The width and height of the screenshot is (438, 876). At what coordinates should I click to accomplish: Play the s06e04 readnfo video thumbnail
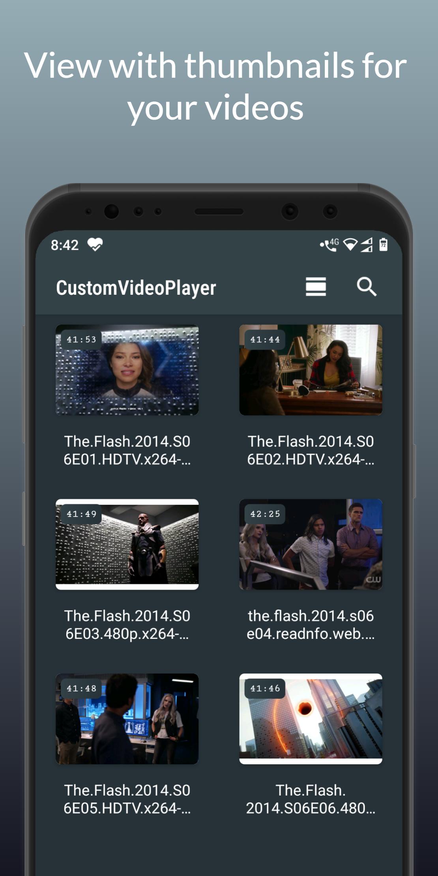click(x=311, y=544)
